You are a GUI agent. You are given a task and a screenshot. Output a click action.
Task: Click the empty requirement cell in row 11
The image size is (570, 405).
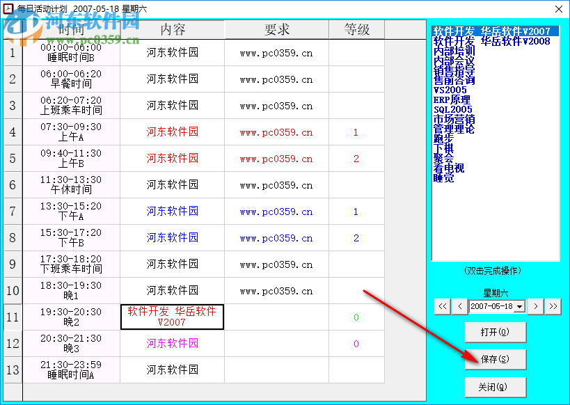[276, 317]
